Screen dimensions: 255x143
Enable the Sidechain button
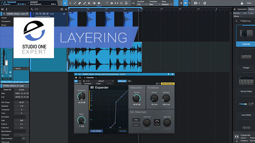click(x=122, y=81)
